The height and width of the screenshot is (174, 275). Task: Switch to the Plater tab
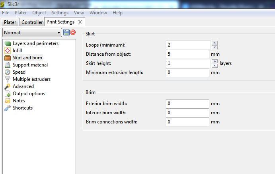coord(10,22)
